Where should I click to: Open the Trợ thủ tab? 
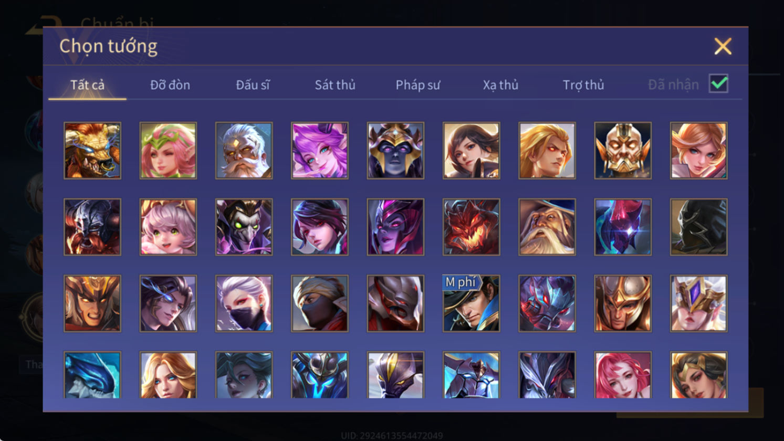(x=583, y=85)
